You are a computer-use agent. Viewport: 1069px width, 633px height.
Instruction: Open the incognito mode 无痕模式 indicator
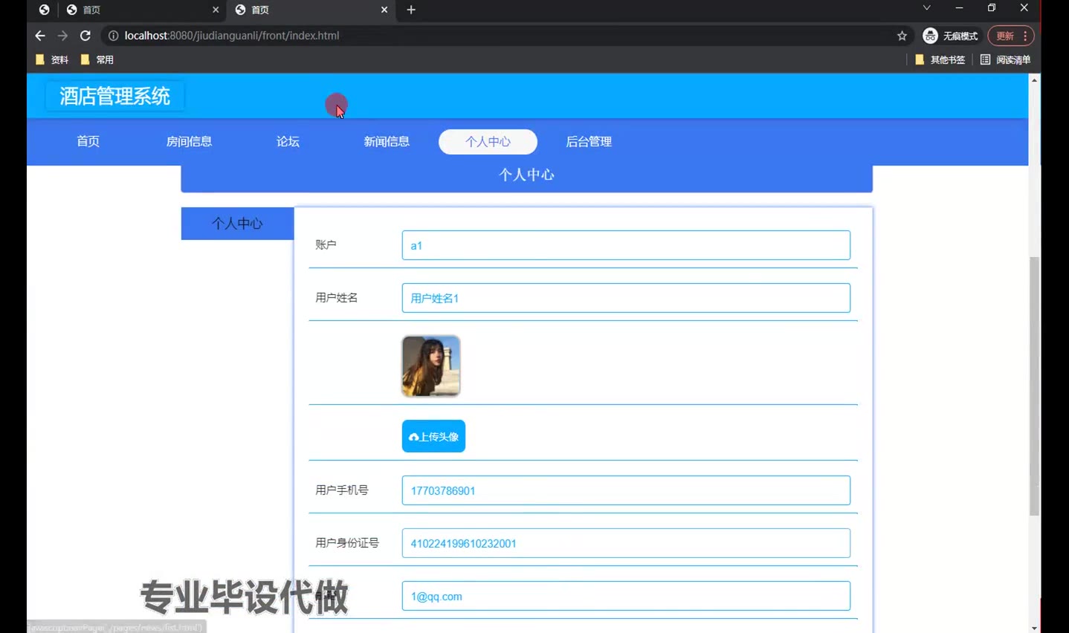(x=950, y=36)
